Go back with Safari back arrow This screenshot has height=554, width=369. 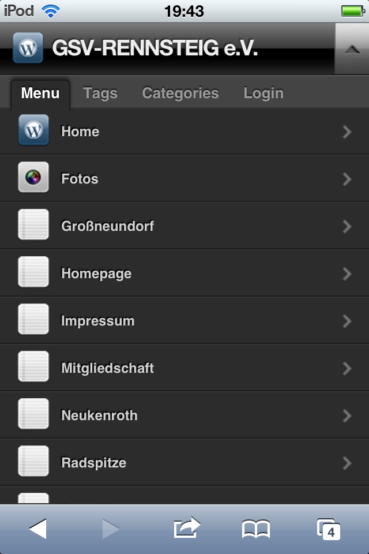pos(37,529)
